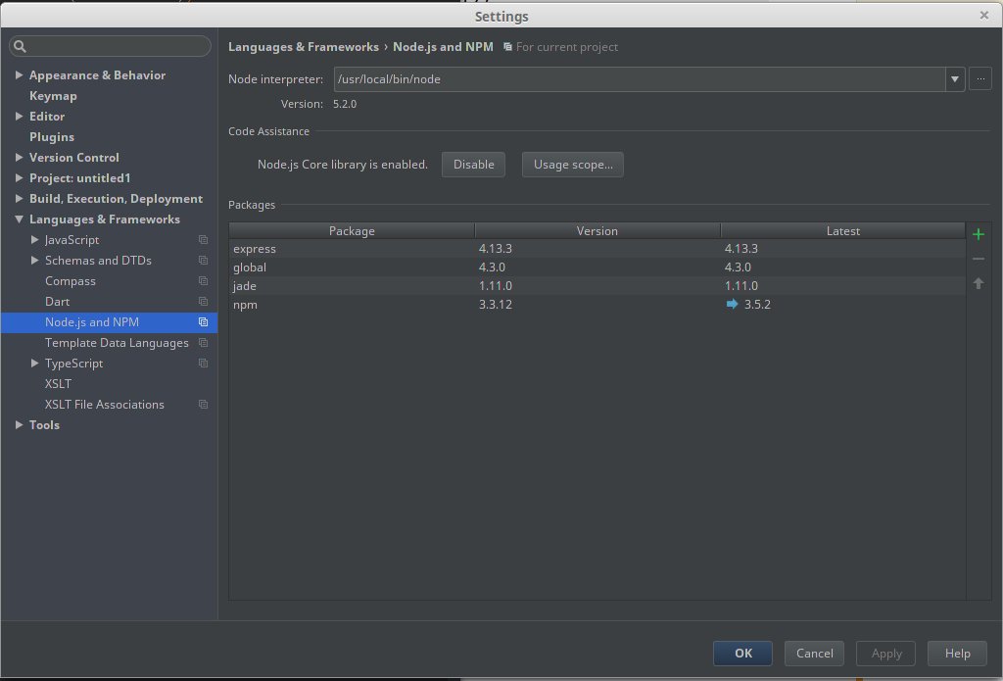Confirm settings with OK button

742,653
